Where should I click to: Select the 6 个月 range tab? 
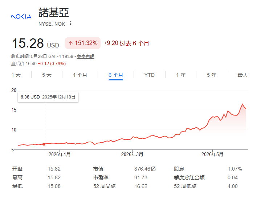click(x=116, y=75)
